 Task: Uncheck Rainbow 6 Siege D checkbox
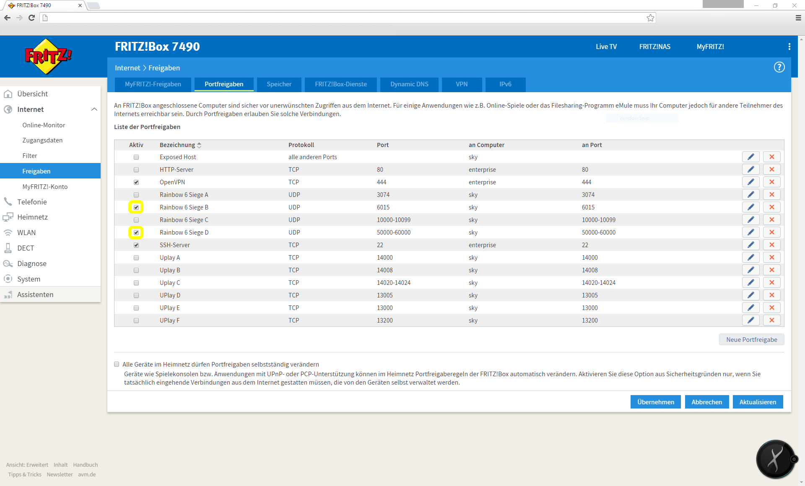coord(136,233)
